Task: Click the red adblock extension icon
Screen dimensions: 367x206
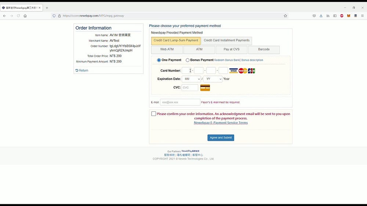Action: click(x=342, y=16)
